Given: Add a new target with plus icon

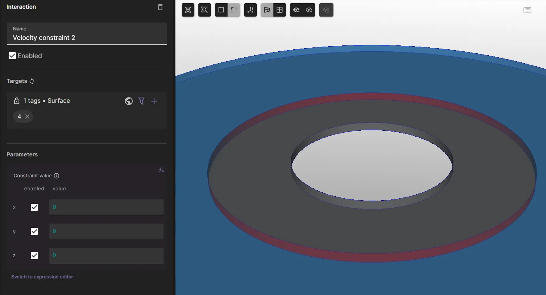Looking at the screenshot, I should click(154, 101).
